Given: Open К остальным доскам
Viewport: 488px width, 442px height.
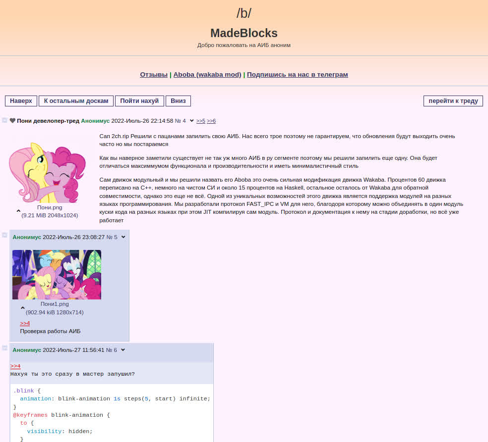Looking at the screenshot, I should 76,101.
